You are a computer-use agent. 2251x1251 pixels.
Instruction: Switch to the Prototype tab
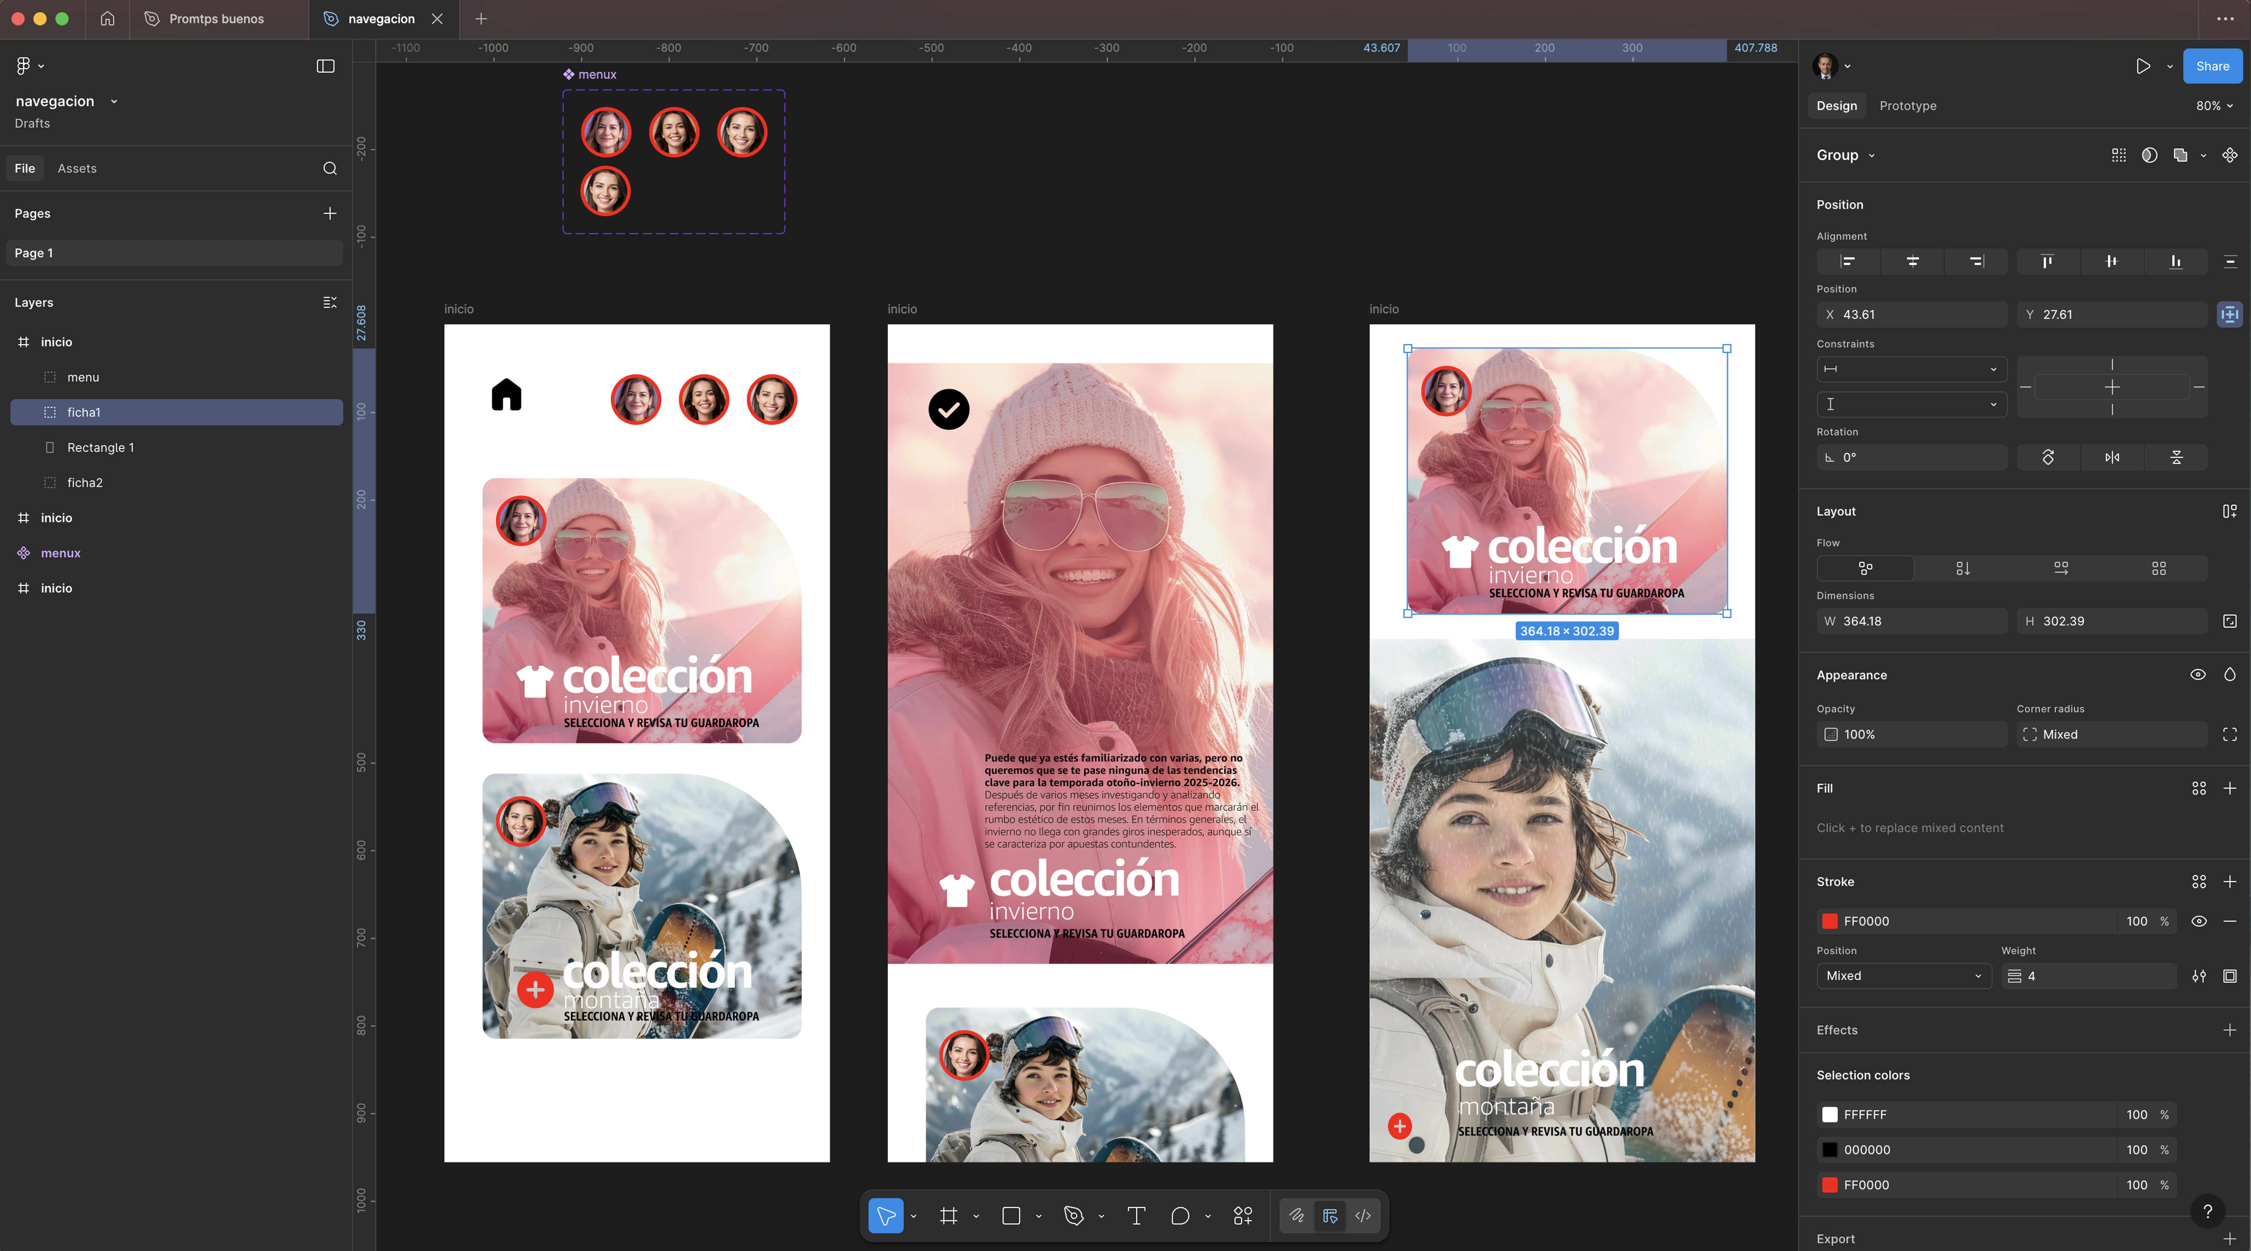point(1907,106)
